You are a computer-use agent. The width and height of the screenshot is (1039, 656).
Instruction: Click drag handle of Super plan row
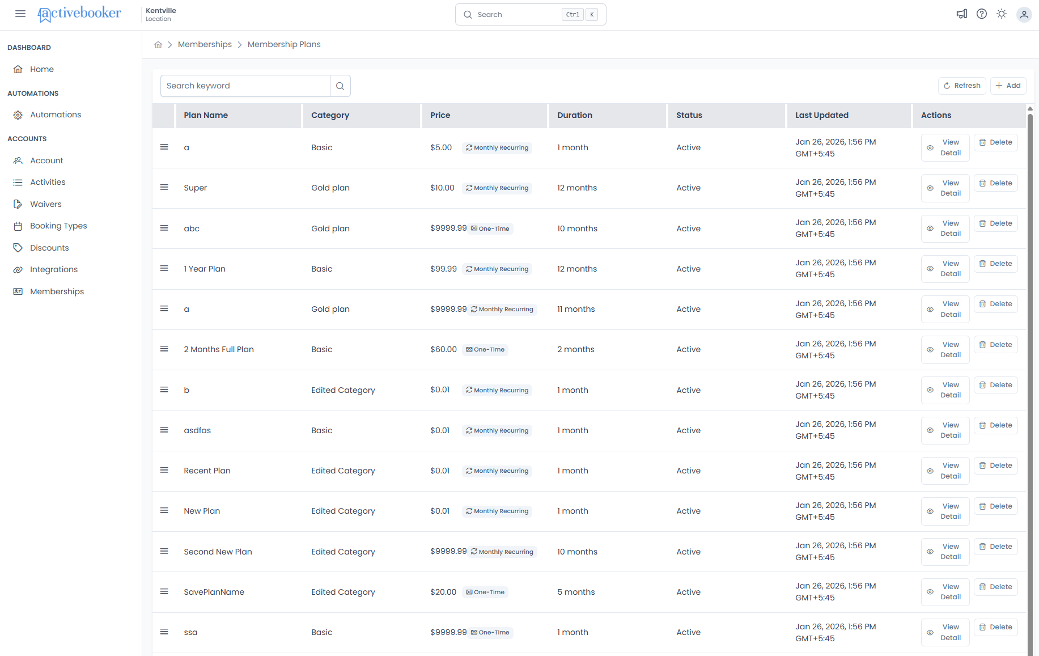[164, 188]
